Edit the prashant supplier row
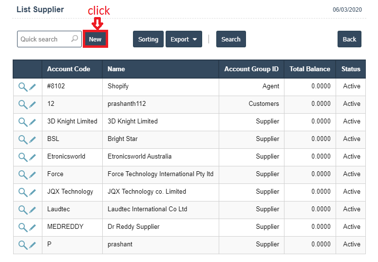Viewport: 378px width, 262px height. coord(33,245)
